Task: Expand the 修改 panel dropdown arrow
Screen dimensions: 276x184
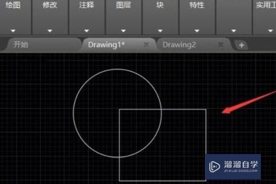Action: pos(50,31)
